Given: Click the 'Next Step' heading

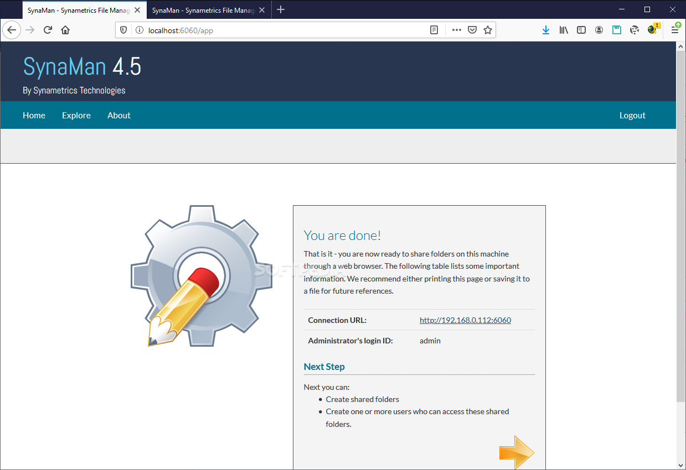Looking at the screenshot, I should pos(324,367).
